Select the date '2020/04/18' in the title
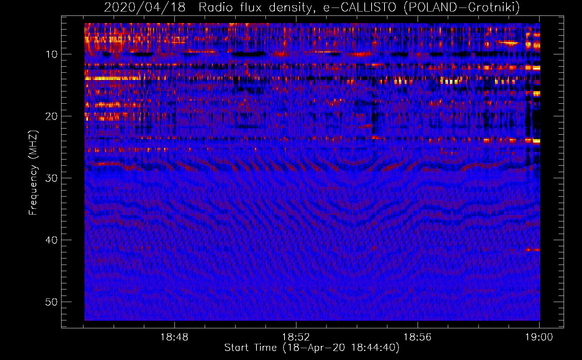 [x=145, y=7]
